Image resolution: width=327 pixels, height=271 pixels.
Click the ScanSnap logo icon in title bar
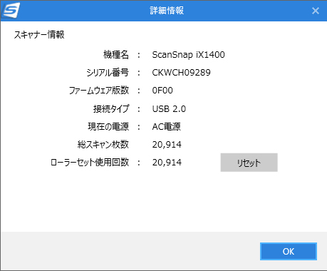(x=11, y=11)
